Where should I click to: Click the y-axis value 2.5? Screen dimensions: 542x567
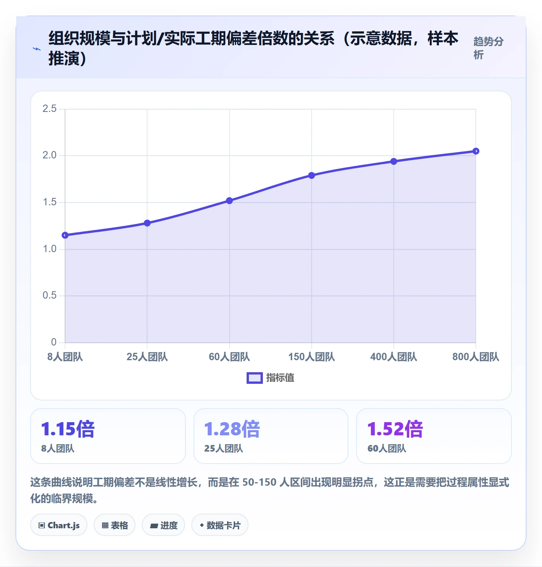pos(50,109)
